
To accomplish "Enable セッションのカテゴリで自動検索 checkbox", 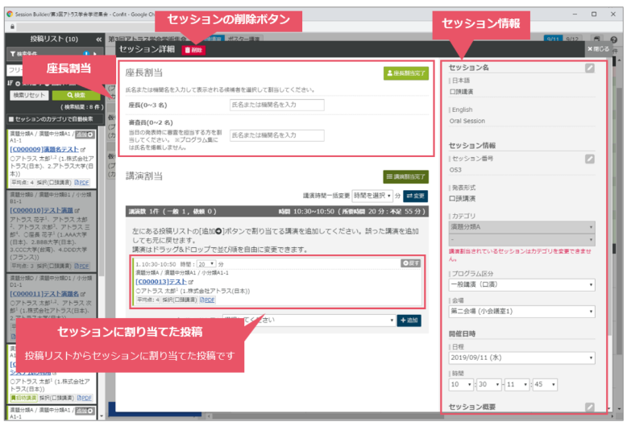I will 11,119.
